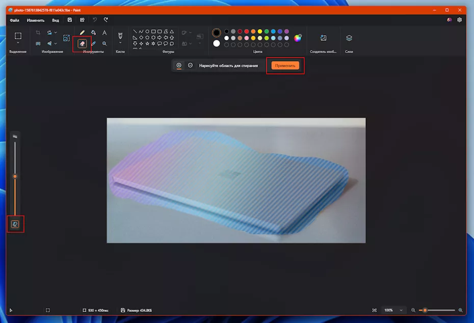
Task: Open the Вид menu
Action: (x=56, y=20)
